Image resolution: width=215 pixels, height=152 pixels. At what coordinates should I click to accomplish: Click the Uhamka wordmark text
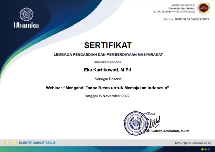[x=26, y=26]
